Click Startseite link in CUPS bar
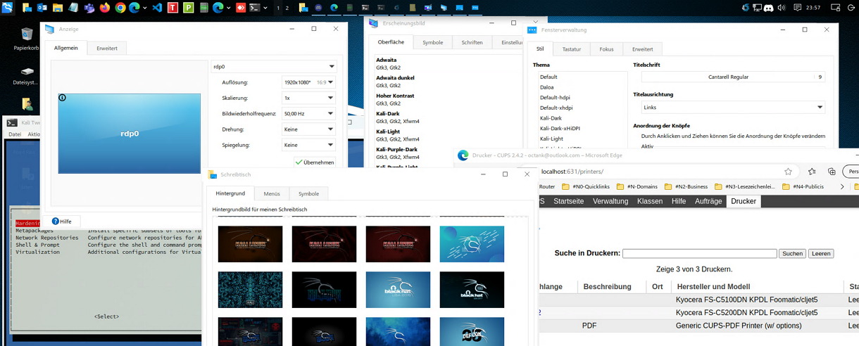The image size is (859, 346). (x=568, y=201)
